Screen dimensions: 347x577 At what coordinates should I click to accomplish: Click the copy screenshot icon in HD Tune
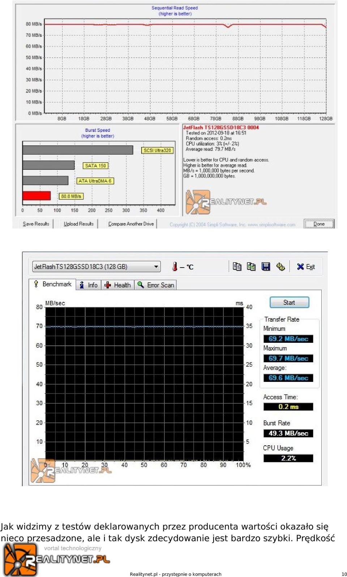tap(251, 266)
